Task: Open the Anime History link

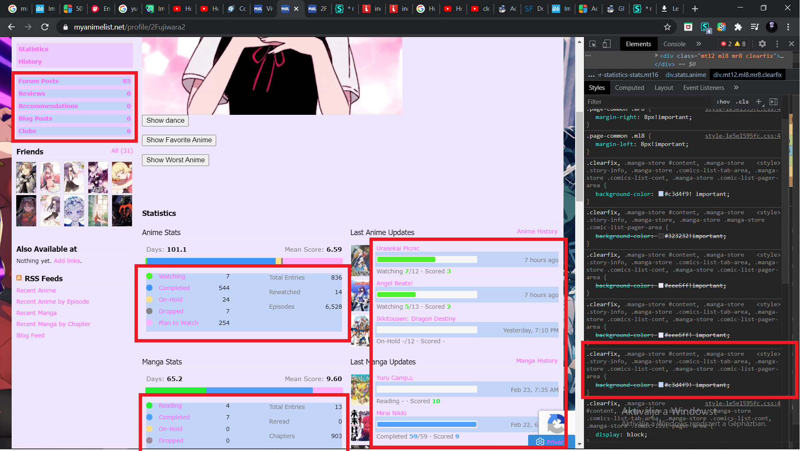Action: tap(537, 231)
